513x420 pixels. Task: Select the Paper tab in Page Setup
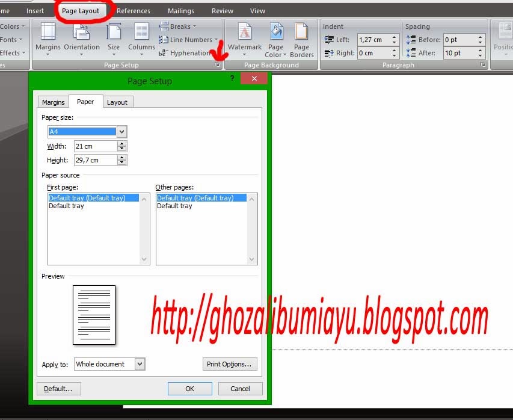pyautogui.click(x=86, y=102)
